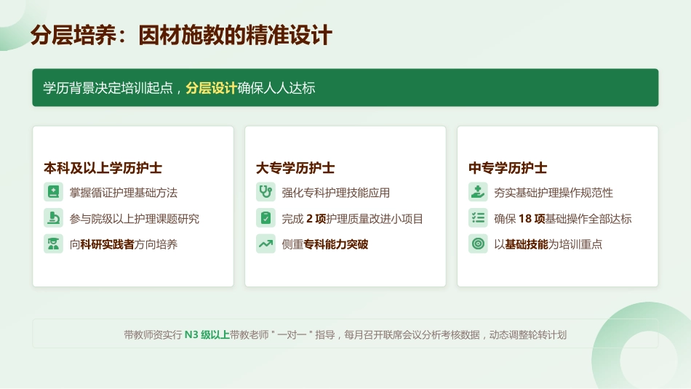Viewport: 691px width, 389px height.
Task: Click the text 夯实基础护理操作规范性
Action: (x=554, y=193)
